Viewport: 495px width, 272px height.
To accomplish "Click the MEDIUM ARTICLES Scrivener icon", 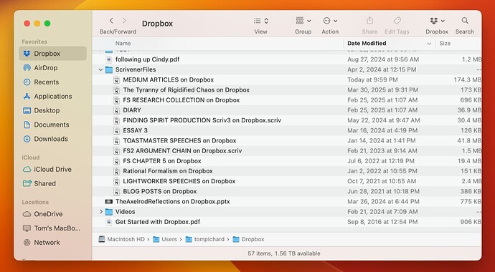I will [116, 79].
